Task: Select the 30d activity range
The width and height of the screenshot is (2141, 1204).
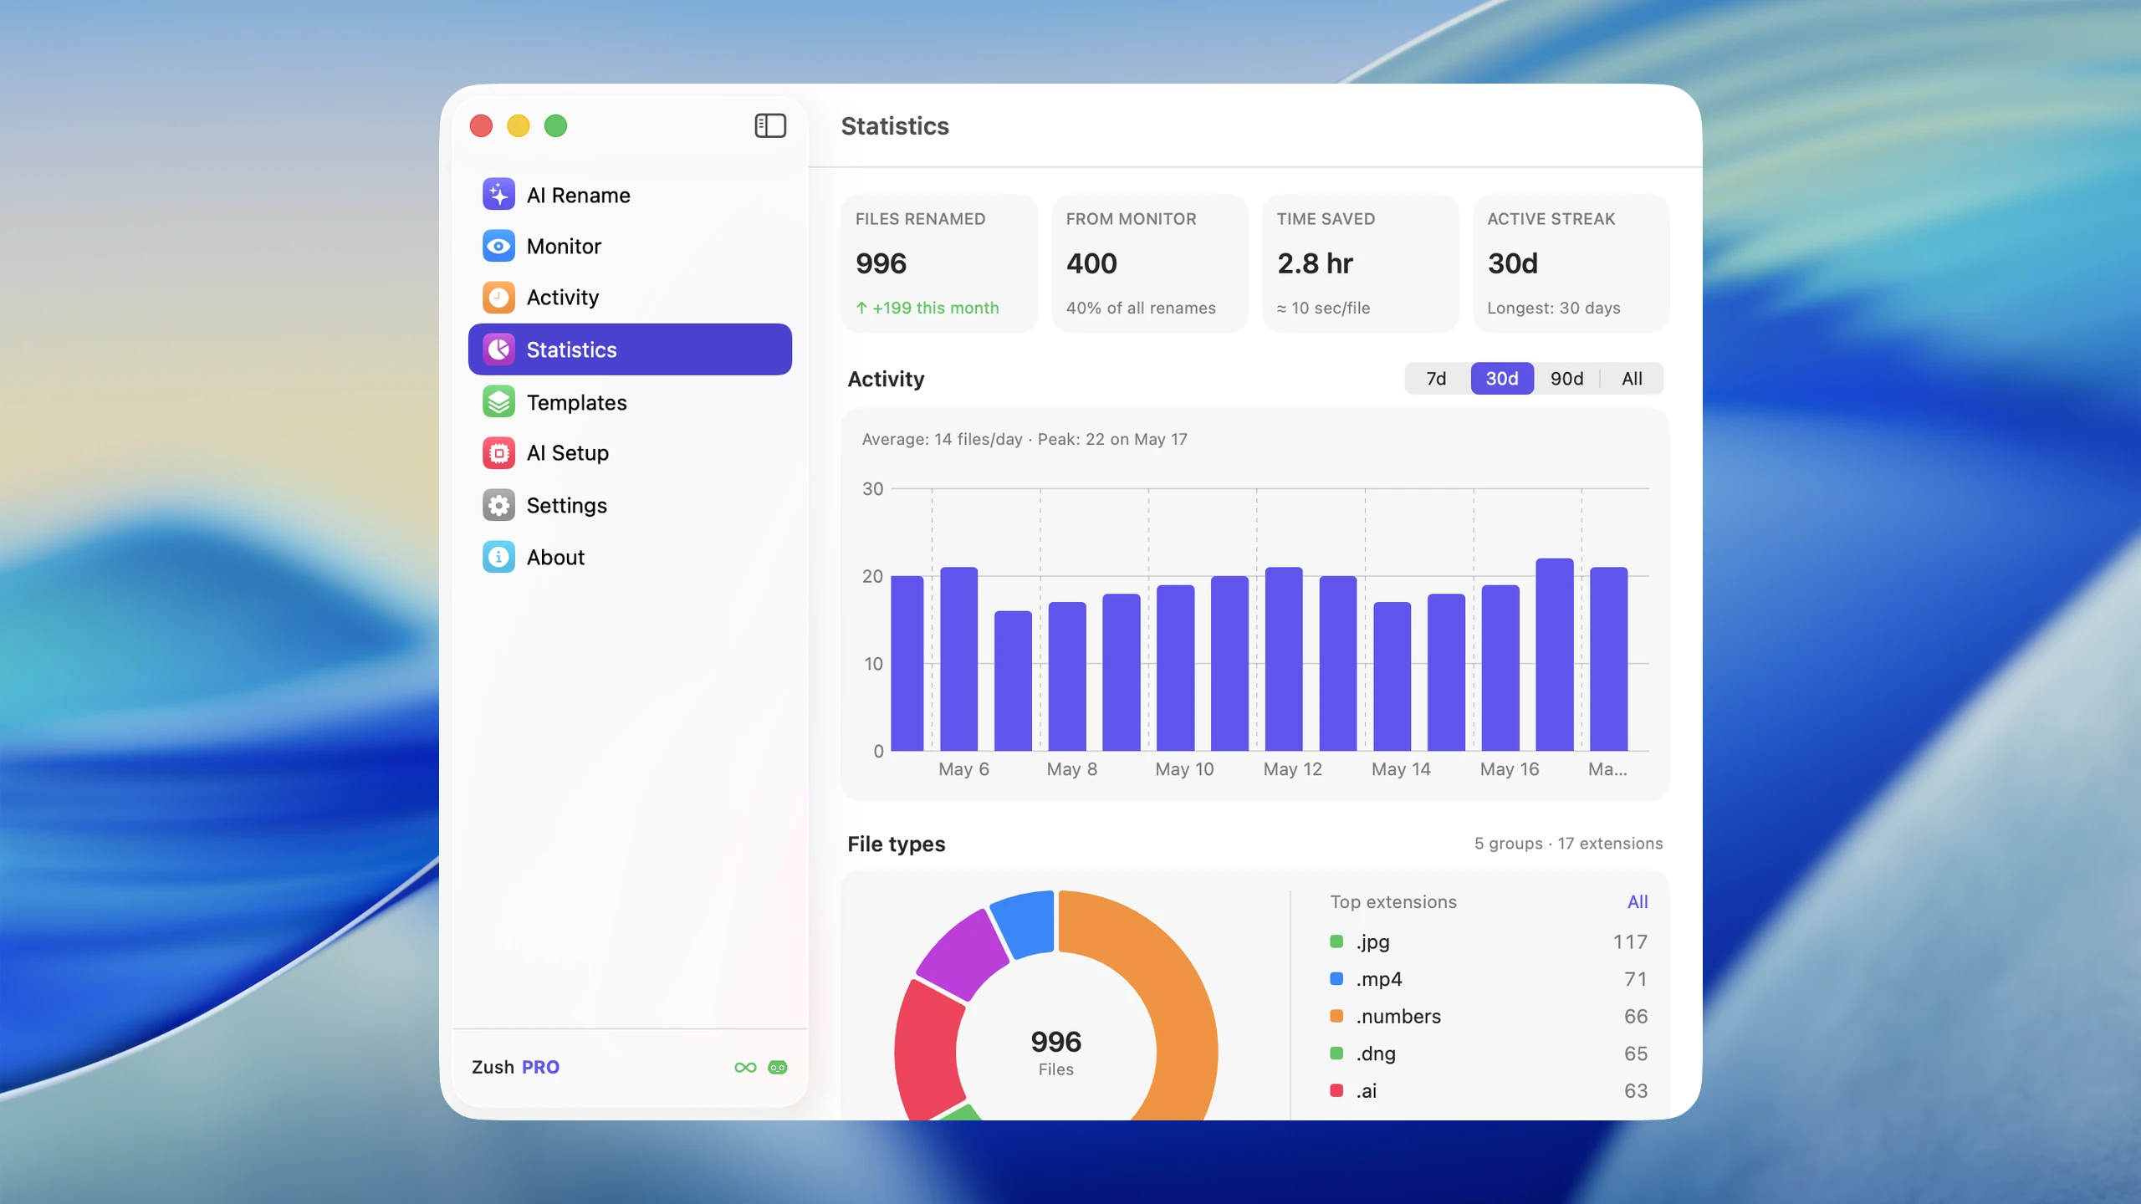Action: click(x=1502, y=379)
